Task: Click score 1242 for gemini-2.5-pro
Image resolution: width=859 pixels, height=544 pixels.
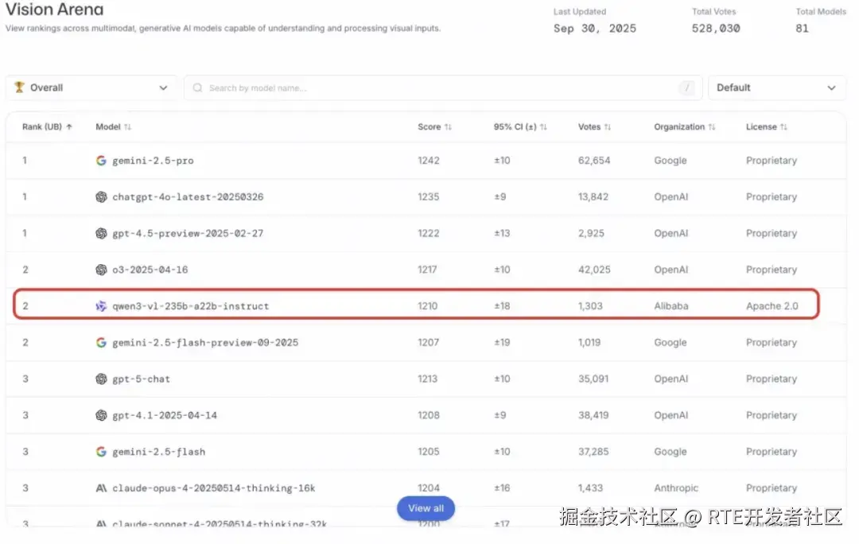Action: (429, 161)
